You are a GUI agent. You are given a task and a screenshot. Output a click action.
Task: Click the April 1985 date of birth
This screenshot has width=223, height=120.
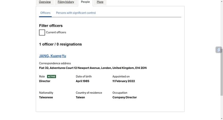click(83, 81)
